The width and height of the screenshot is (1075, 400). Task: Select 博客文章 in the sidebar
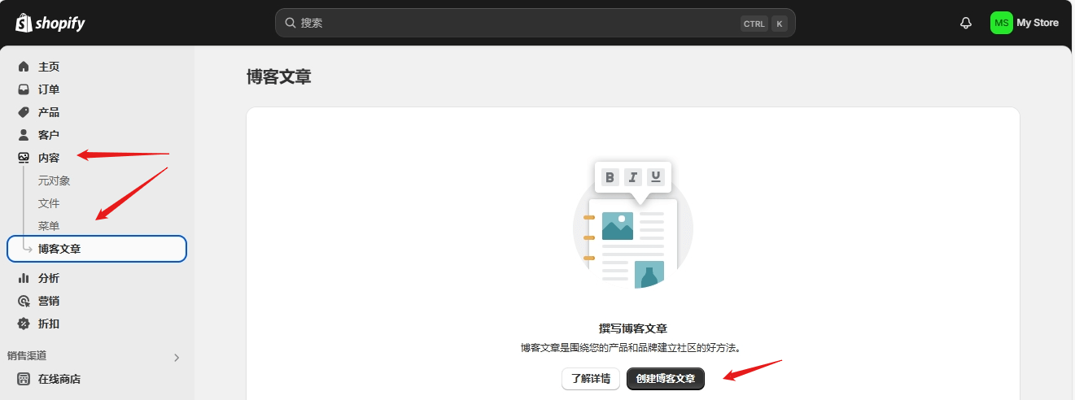tap(59, 249)
